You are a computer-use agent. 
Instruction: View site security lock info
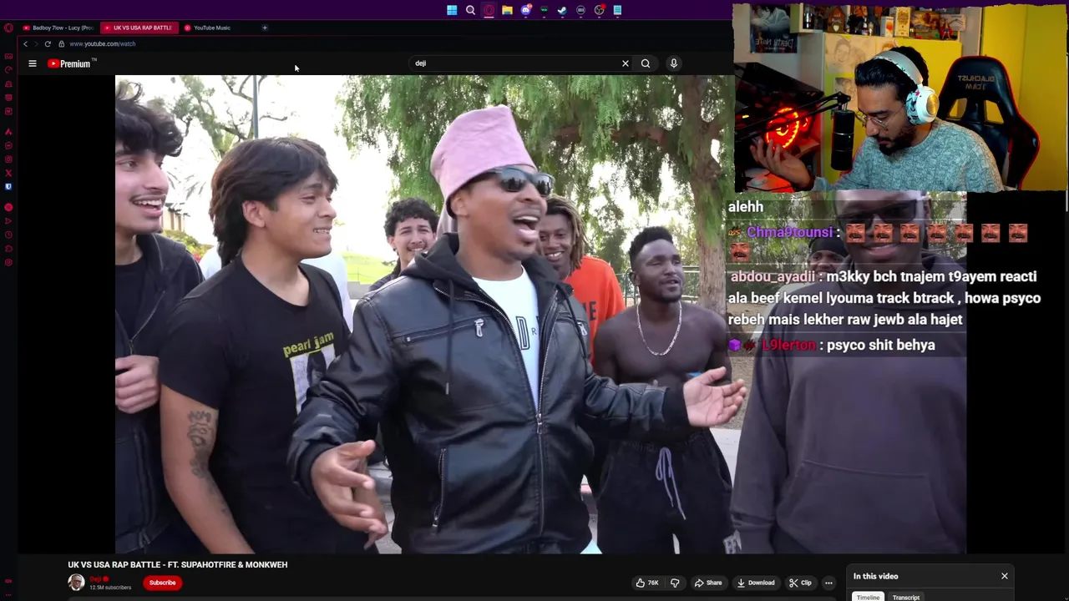[61, 43]
